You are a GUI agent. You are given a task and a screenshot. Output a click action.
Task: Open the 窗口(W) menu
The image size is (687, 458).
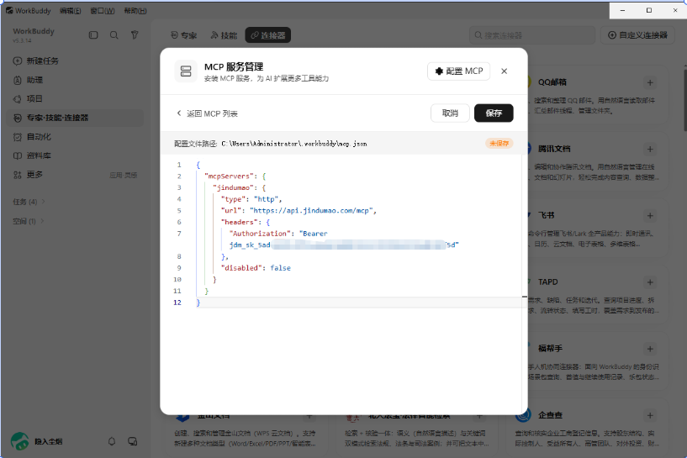[103, 11]
